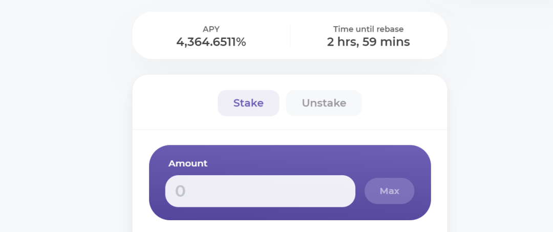Image resolution: width=553 pixels, height=232 pixels.
Task: Click the APY label
Action: 211,29
